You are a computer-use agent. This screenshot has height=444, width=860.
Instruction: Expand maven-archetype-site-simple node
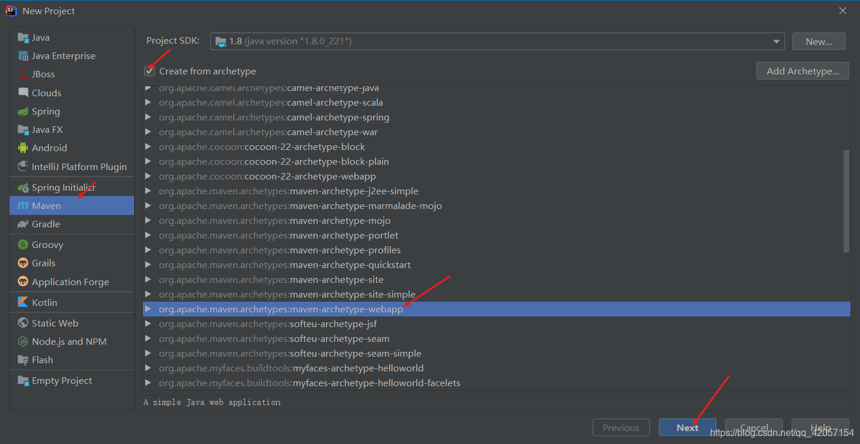(148, 295)
